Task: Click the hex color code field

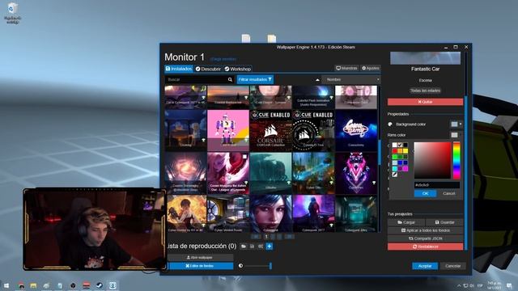Action: [x=437, y=185]
